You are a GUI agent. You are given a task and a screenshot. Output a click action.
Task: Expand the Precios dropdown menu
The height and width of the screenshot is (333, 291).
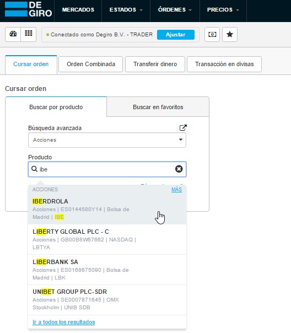point(223,10)
